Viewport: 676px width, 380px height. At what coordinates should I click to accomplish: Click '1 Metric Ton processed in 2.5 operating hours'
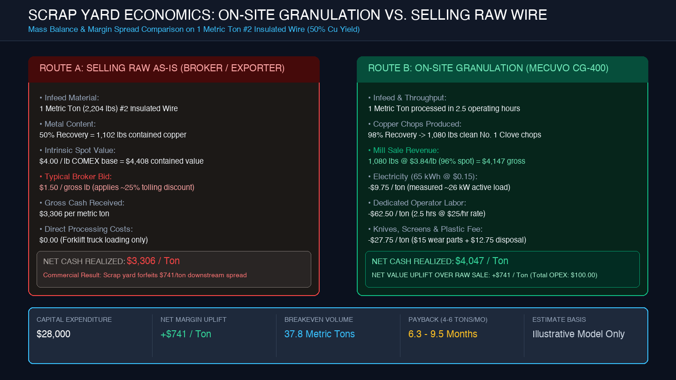click(x=444, y=108)
